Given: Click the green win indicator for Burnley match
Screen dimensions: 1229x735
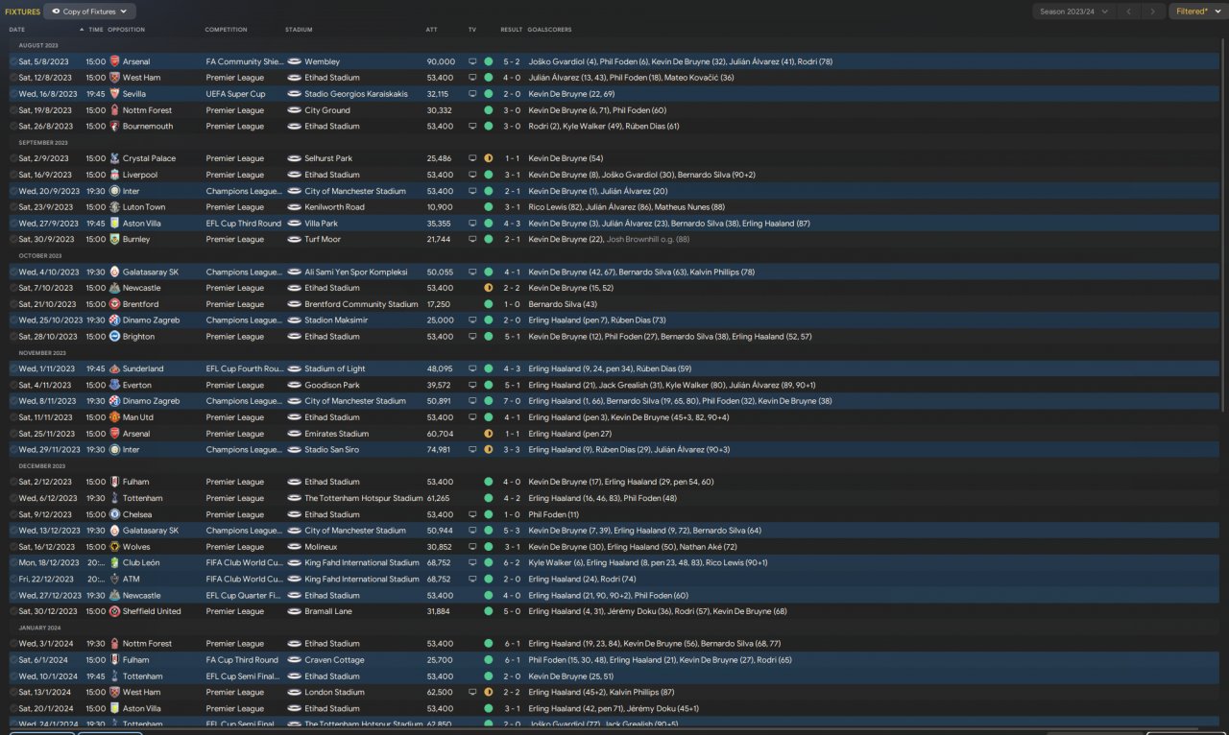Looking at the screenshot, I should 488,240.
